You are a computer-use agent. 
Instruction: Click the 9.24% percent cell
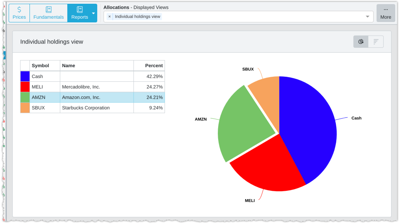point(149,108)
